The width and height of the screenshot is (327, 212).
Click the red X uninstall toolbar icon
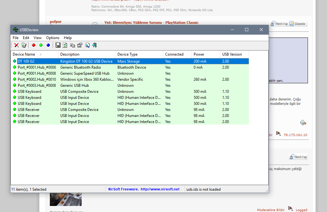17,45
